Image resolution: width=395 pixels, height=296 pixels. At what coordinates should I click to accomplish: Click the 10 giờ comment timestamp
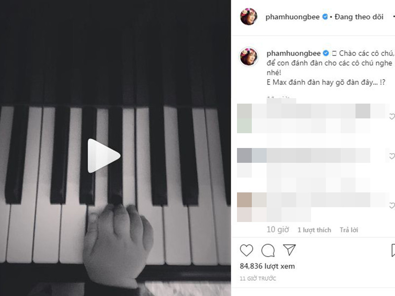(277, 229)
